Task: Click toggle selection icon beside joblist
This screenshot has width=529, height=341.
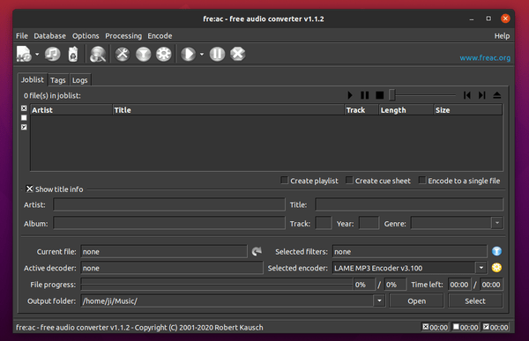Action: [24, 127]
